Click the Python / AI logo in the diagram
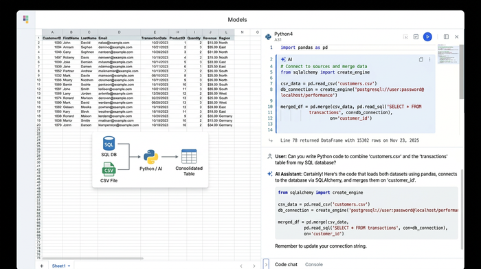 [150, 157]
